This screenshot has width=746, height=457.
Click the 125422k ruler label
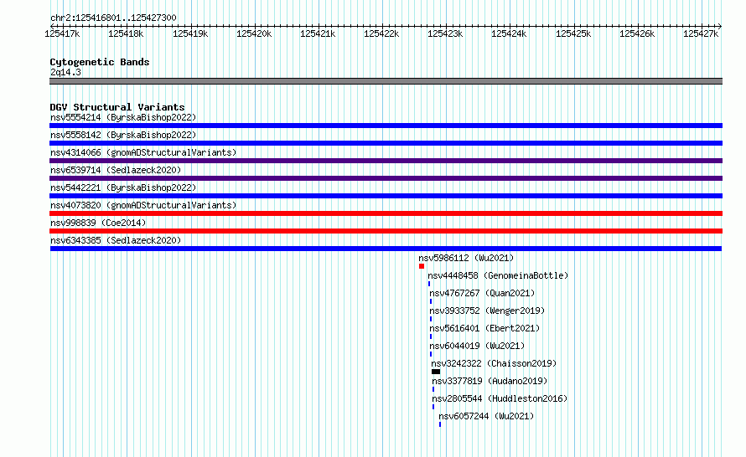click(381, 33)
